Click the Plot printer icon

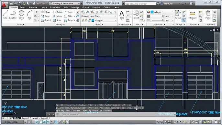pyautogui.click(x=34, y=3)
